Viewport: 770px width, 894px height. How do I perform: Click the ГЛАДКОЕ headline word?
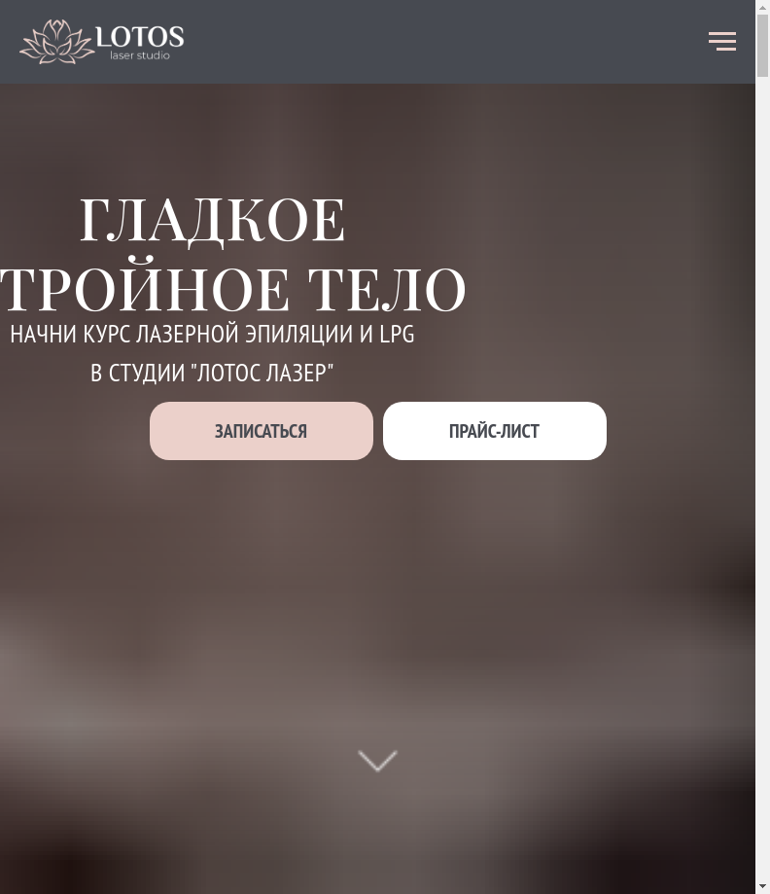[x=212, y=221]
